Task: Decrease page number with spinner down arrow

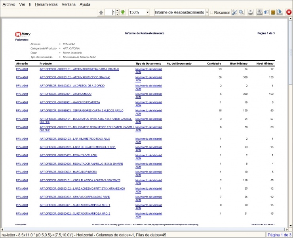Action: [117, 14]
